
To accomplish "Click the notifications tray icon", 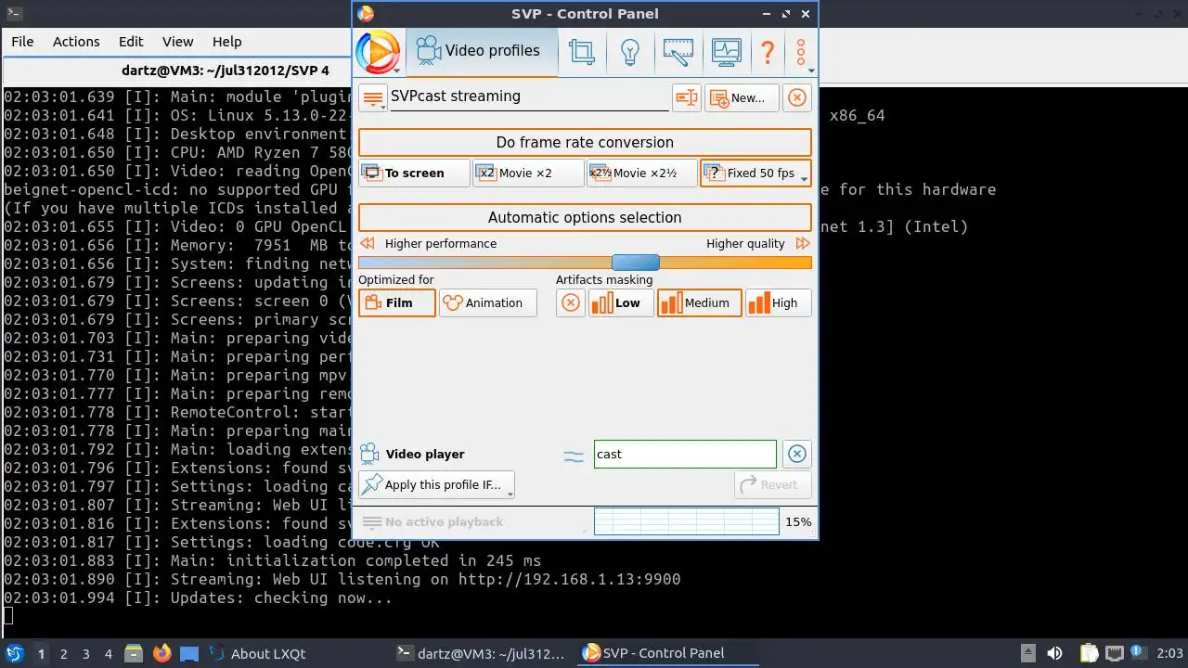I will click(1138, 653).
